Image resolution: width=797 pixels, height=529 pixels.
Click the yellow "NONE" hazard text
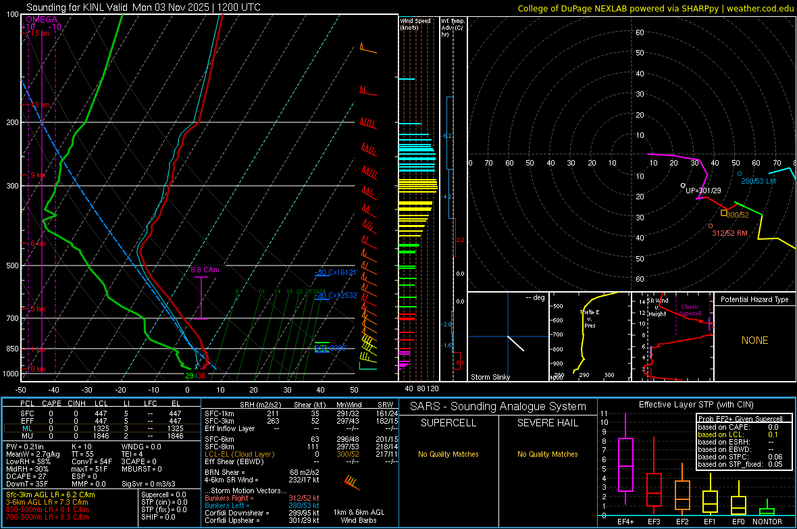(x=754, y=341)
